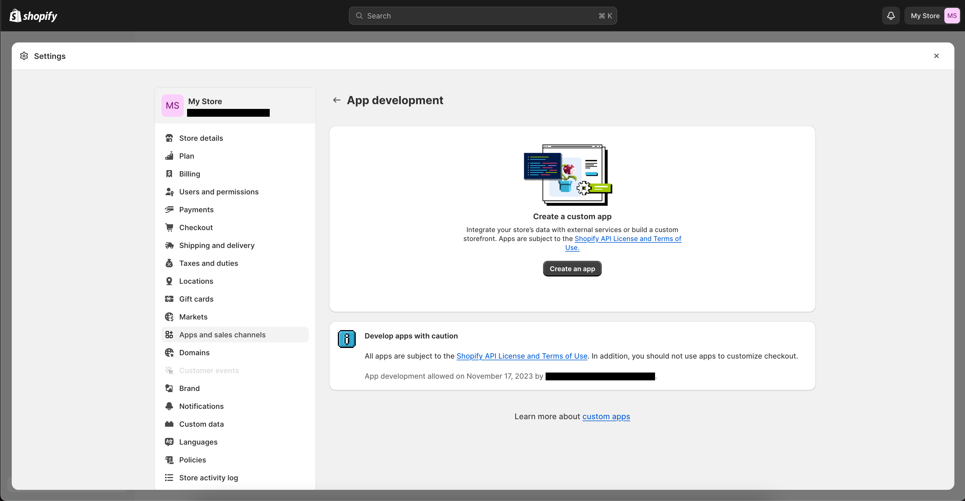This screenshot has width=965, height=501.
Task: Click the Shipping and delivery truck icon
Action: (x=170, y=245)
